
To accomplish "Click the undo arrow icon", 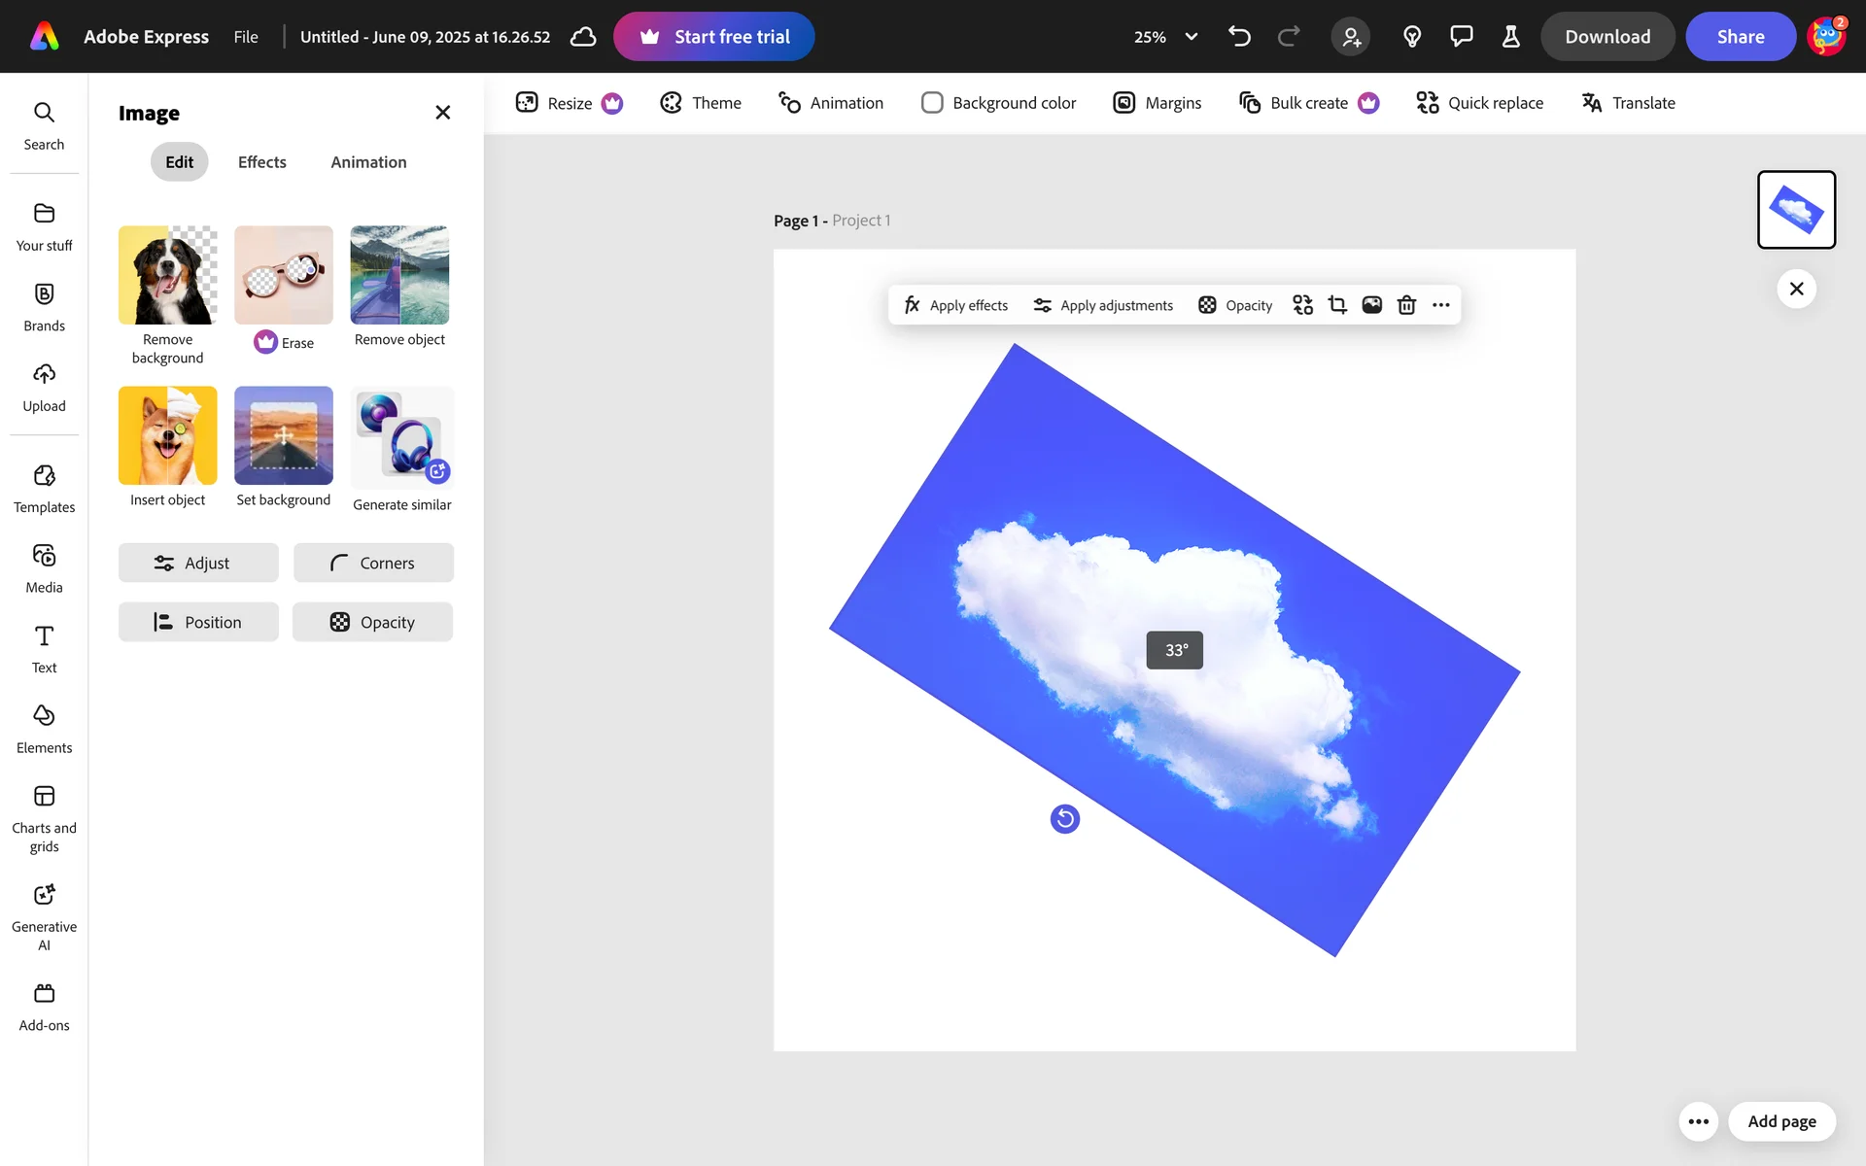I will [x=1239, y=37].
